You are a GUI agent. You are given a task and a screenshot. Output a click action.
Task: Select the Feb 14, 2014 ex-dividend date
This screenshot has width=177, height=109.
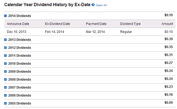tap(54, 32)
